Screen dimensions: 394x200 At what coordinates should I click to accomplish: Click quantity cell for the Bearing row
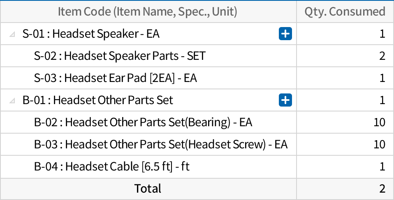click(345, 122)
